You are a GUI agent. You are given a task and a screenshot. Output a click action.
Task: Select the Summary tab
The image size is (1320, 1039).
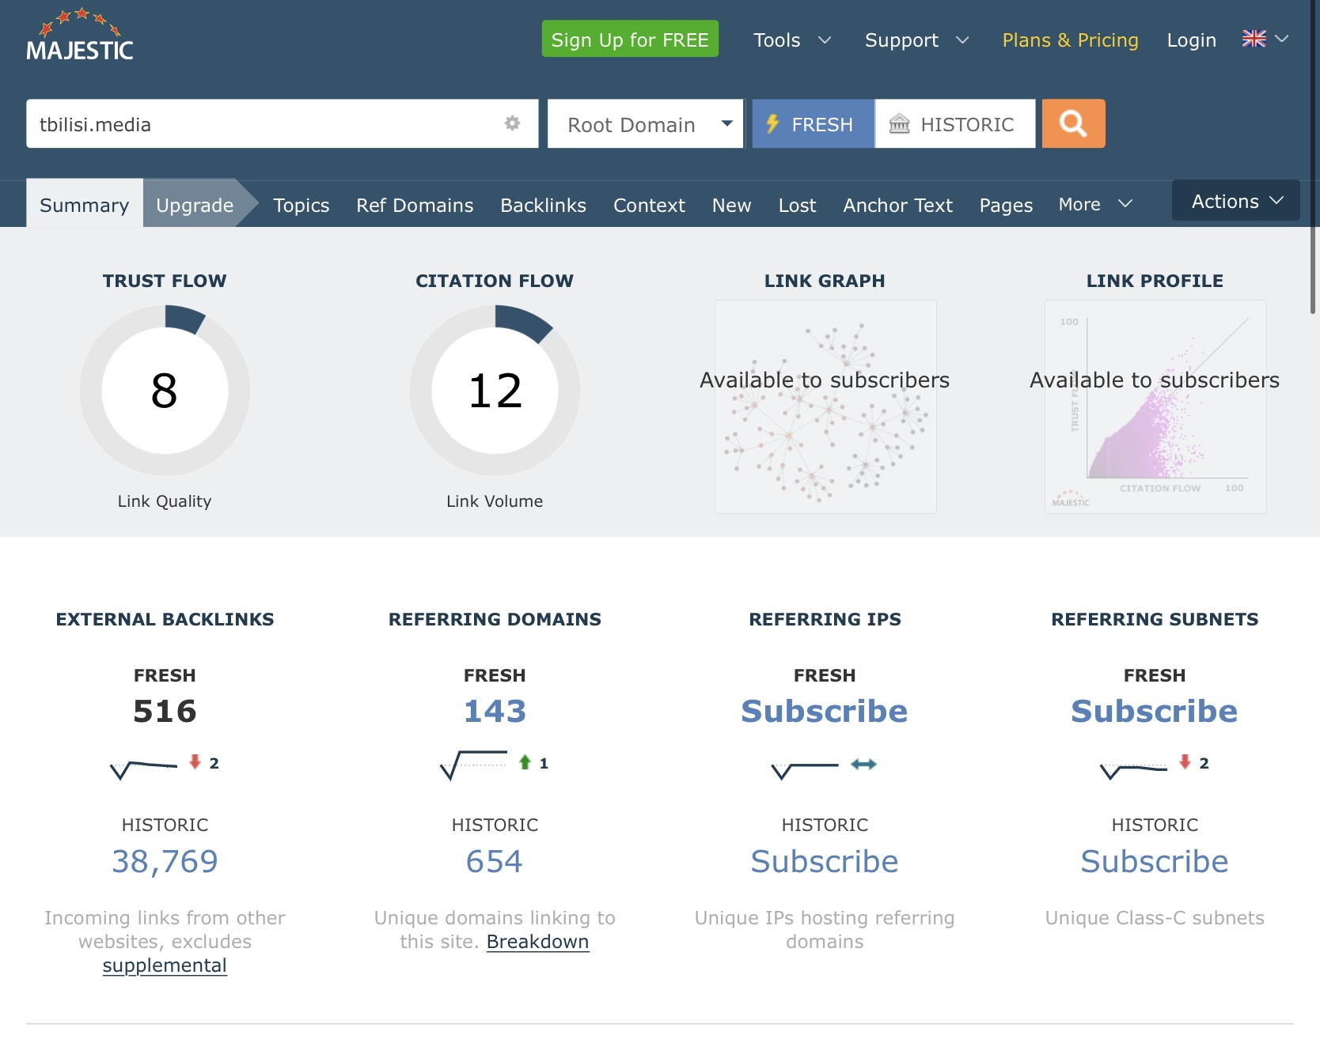pyautogui.click(x=85, y=204)
